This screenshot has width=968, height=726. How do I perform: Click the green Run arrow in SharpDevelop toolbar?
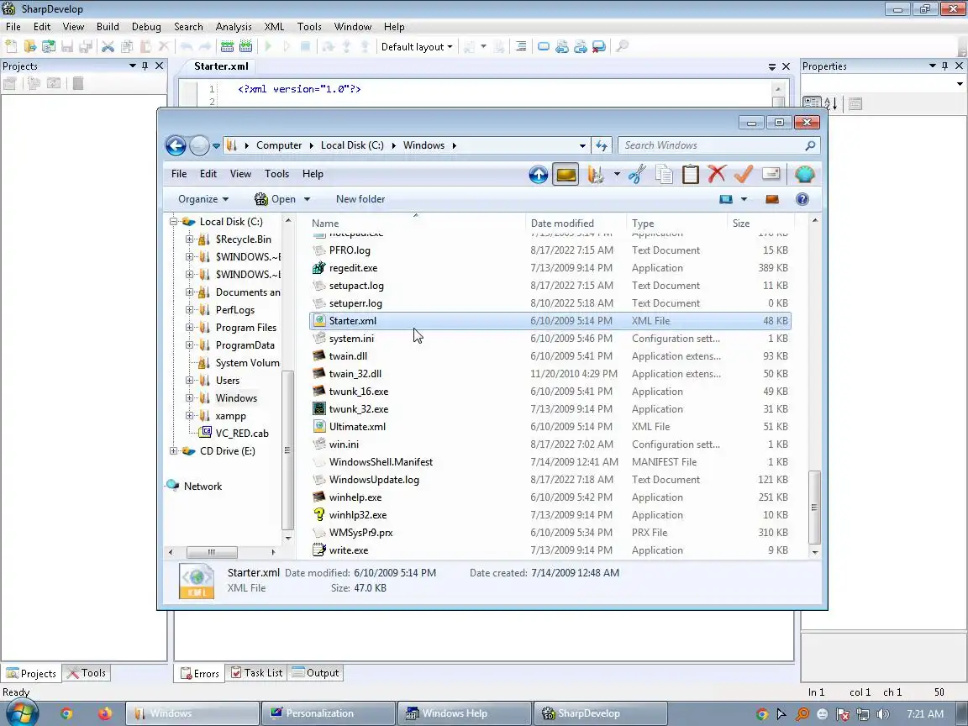(x=268, y=46)
